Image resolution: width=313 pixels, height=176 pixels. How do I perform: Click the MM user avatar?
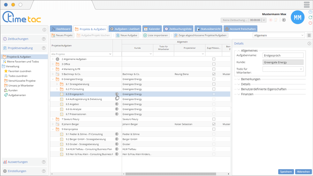297,18
